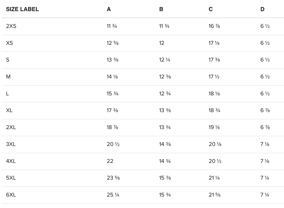Click the column A header

click(109, 9)
